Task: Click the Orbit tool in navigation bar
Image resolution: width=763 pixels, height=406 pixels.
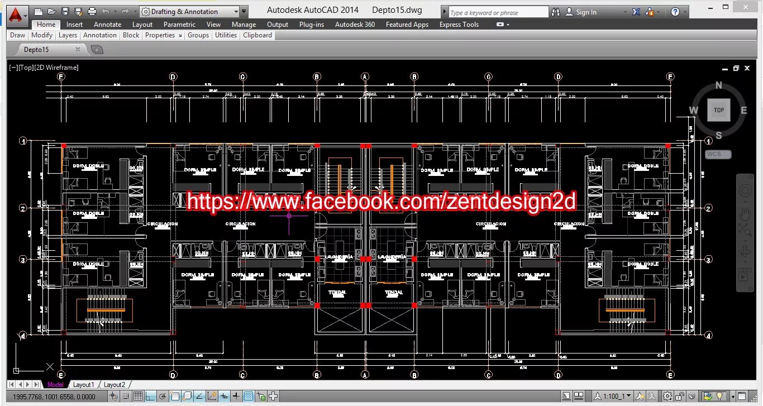Action: pyautogui.click(x=745, y=252)
